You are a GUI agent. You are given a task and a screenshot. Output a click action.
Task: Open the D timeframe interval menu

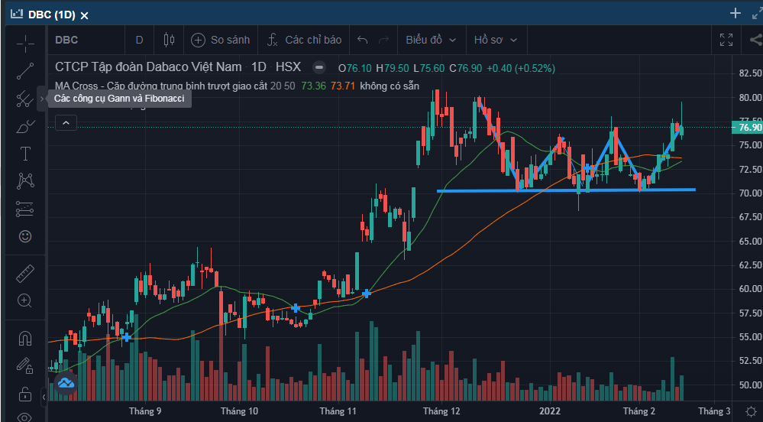pyautogui.click(x=139, y=40)
